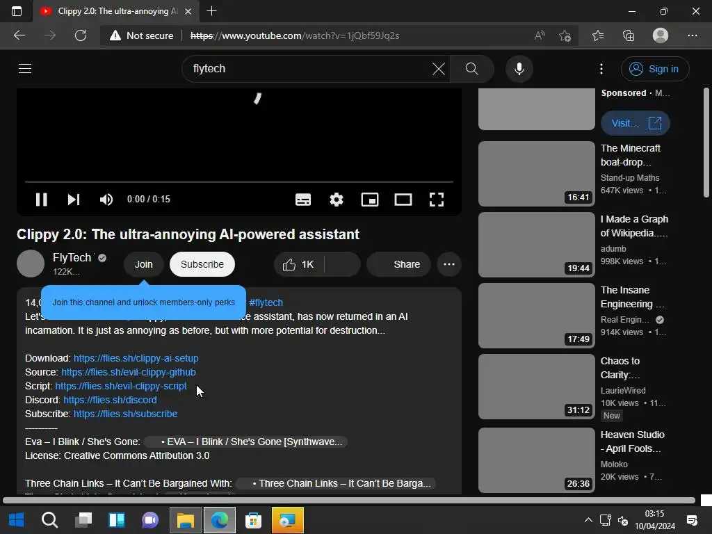712x534 pixels.
Task: Refresh the YouTube page
Action: [81, 35]
